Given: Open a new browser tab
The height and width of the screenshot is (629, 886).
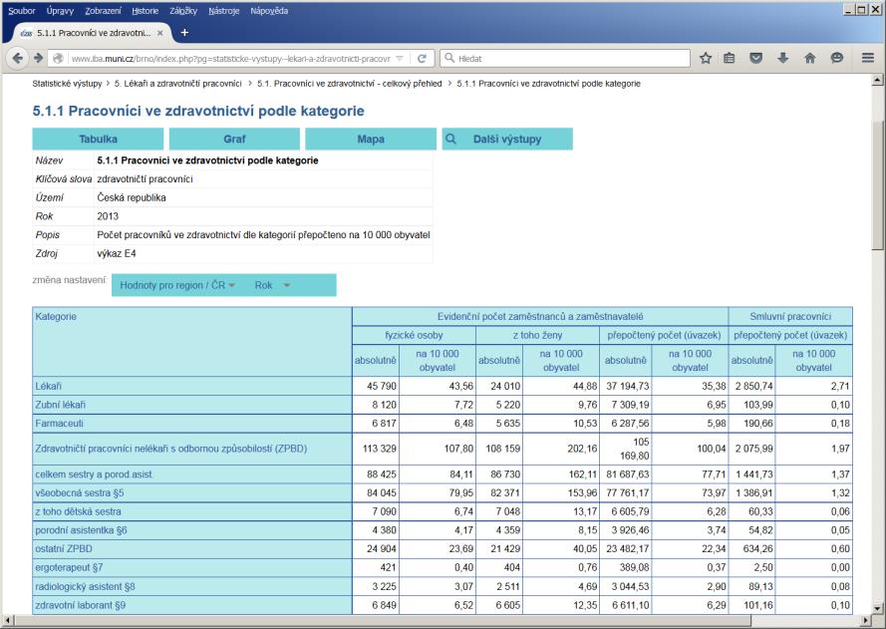Looking at the screenshot, I should (184, 33).
